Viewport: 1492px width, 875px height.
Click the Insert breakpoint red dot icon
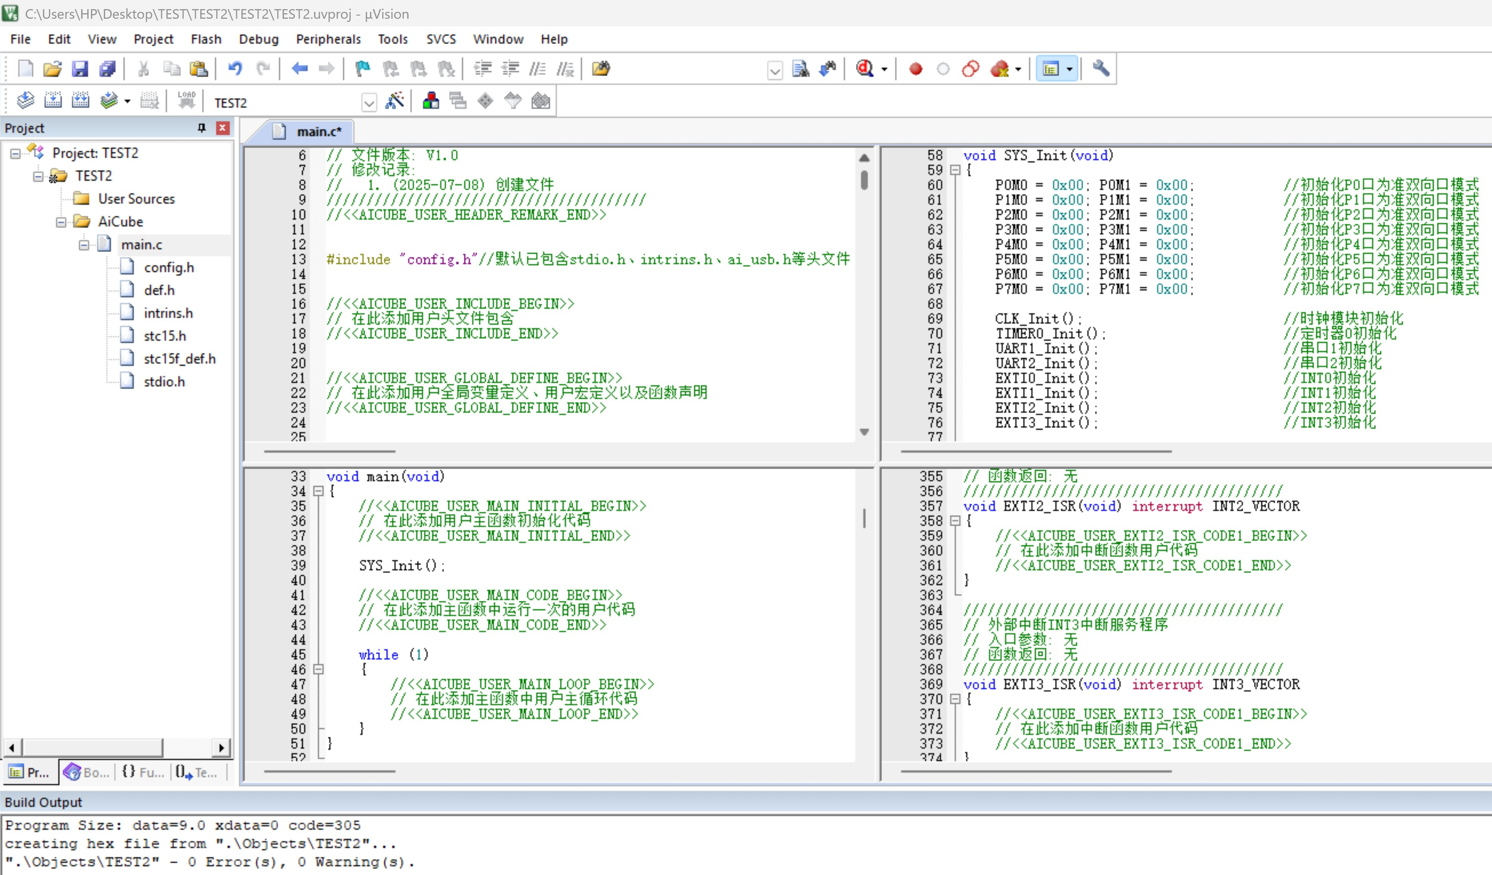coord(915,69)
